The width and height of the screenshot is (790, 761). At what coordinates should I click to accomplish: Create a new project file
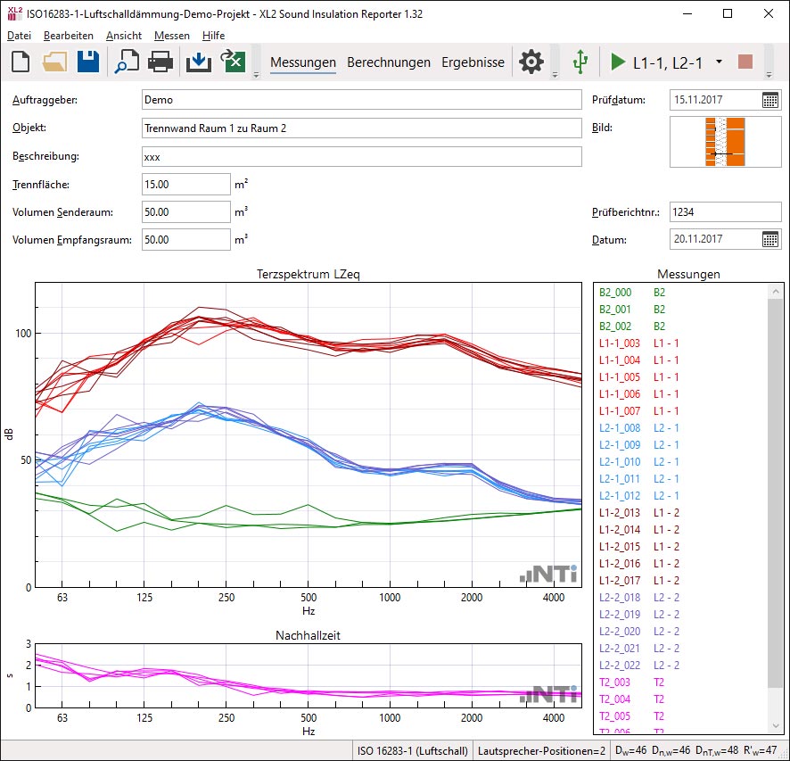coord(21,62)
